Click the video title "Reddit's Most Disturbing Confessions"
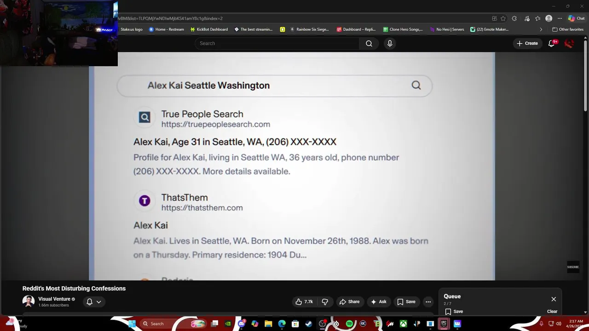The height and width of the screenshot is (331, 589). point(74,288)
